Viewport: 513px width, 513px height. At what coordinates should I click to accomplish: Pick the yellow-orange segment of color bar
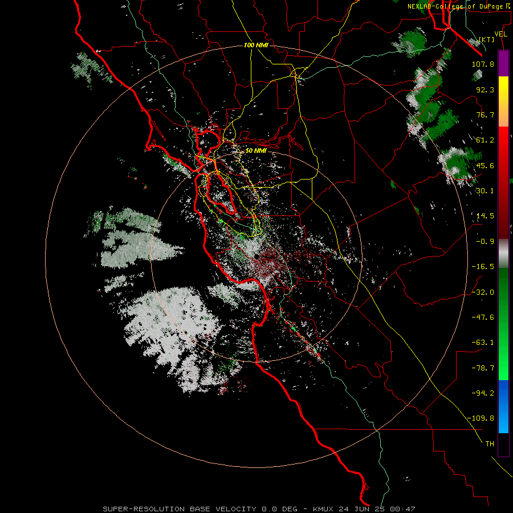click(x=503, y=101)
